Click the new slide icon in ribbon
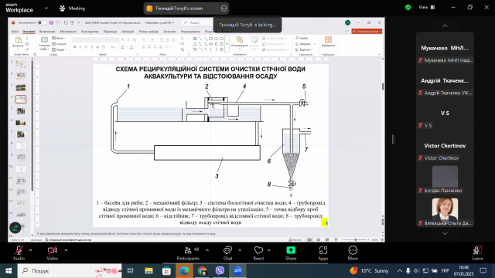The height and width of the screenshot is (278, 495). 44,39
